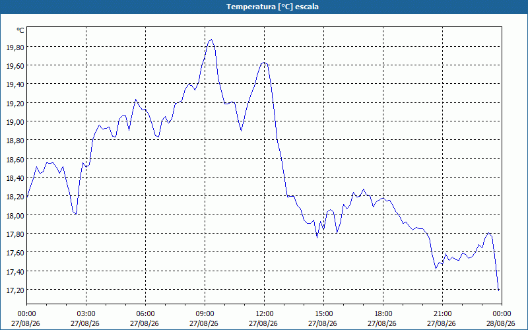Screen dimensions: 528x330
Task: Click the 19,20 y-axis label
Action: click(15, 103)
